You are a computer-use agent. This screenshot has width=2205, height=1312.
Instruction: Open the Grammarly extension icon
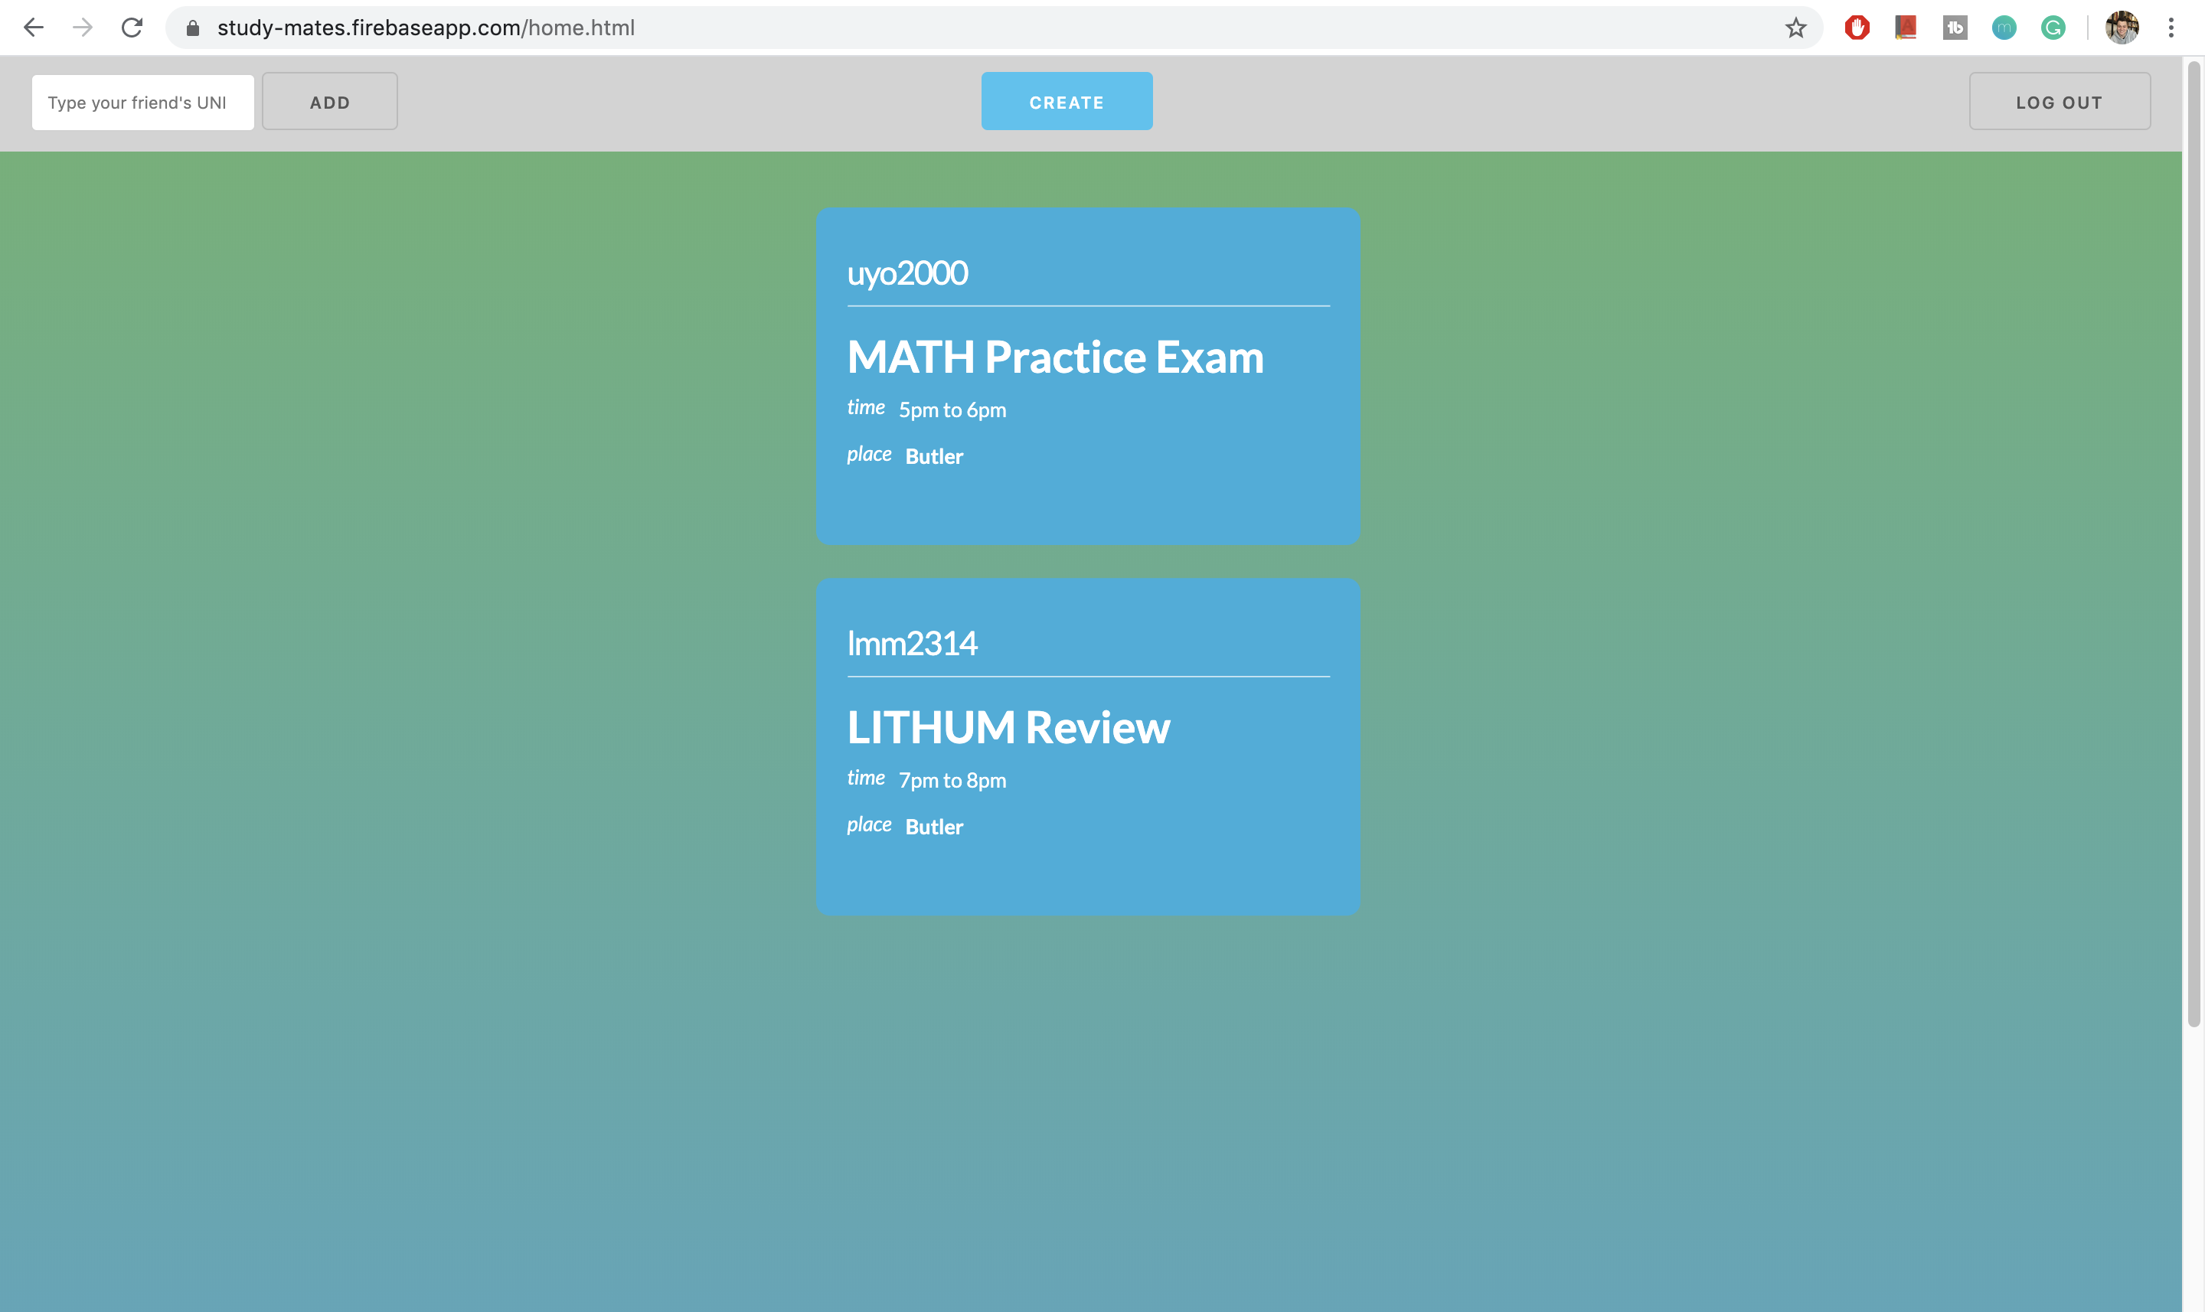[x=2053, y=28]
